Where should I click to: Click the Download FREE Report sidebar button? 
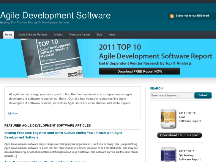point(179,135)
